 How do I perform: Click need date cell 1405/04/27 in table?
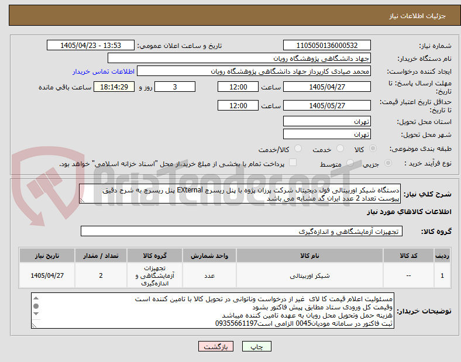[47, 275]
